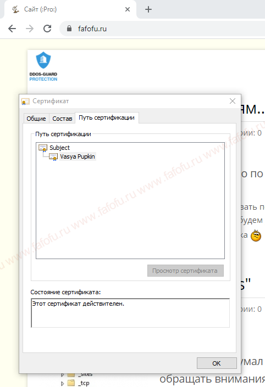
Task: Click the browser back arrow
Action: [12, 29]
